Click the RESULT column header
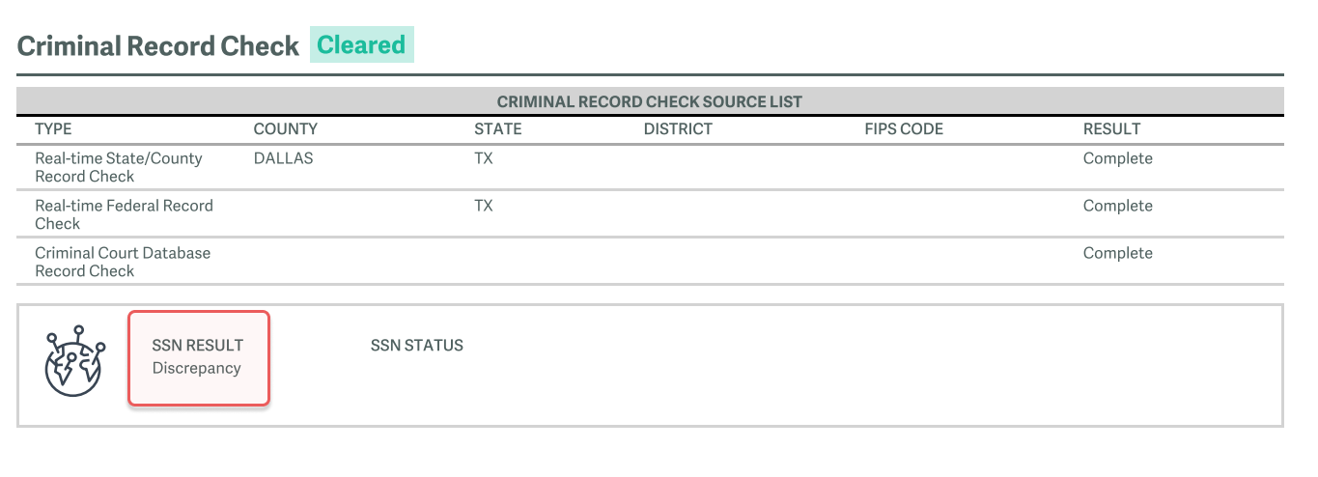This screenshot has width=1318, height=477. coord(1112,128)
